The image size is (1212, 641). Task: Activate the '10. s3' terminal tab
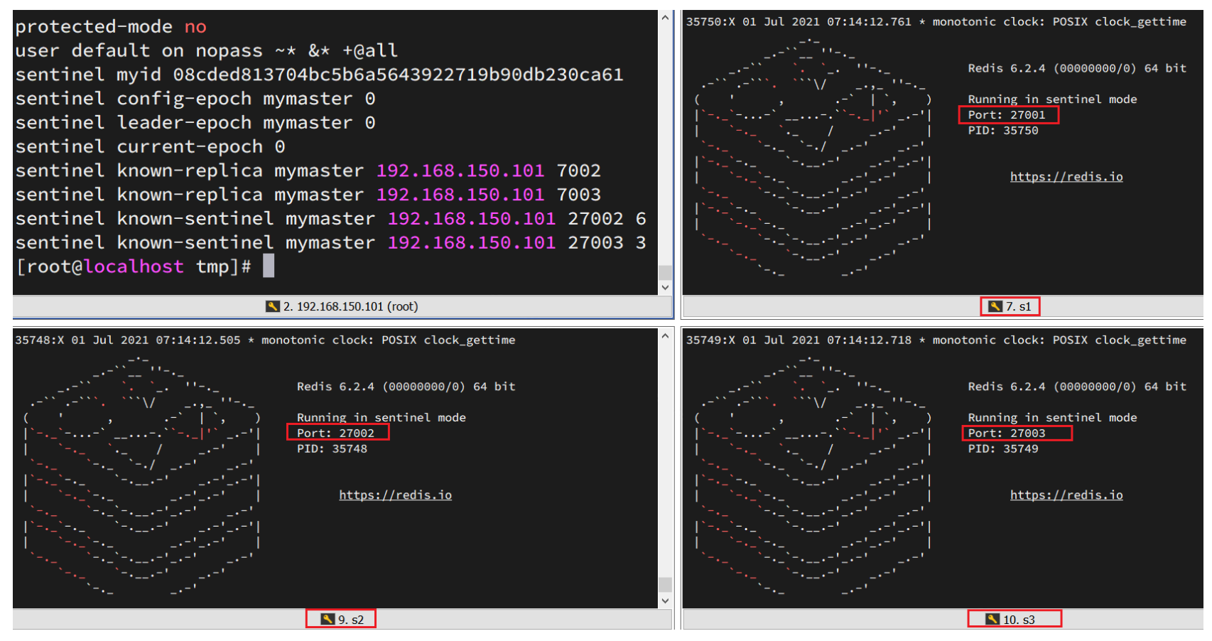[1018, 620]
